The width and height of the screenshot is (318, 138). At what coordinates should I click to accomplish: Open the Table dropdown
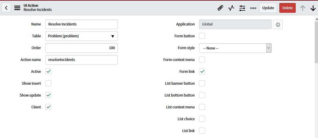(81, 36)
